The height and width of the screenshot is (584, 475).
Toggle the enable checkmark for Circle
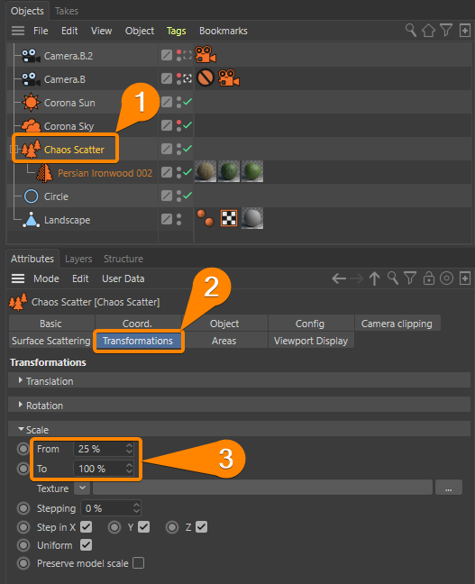(187, 196)
